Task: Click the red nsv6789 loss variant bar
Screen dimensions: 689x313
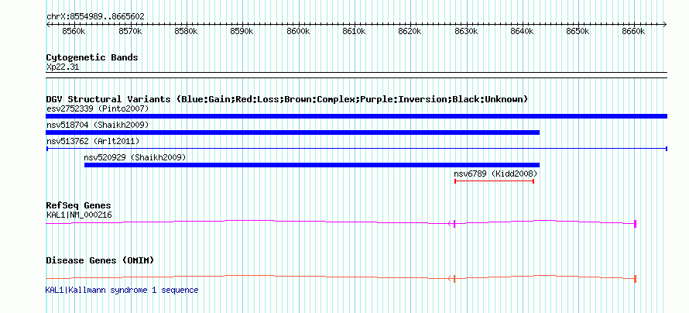Action: pos(495,181)
